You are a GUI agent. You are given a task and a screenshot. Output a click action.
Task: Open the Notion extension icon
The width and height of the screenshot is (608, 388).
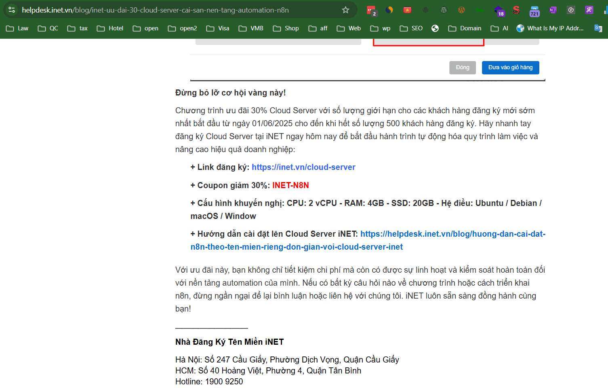[x=552, y=10]
